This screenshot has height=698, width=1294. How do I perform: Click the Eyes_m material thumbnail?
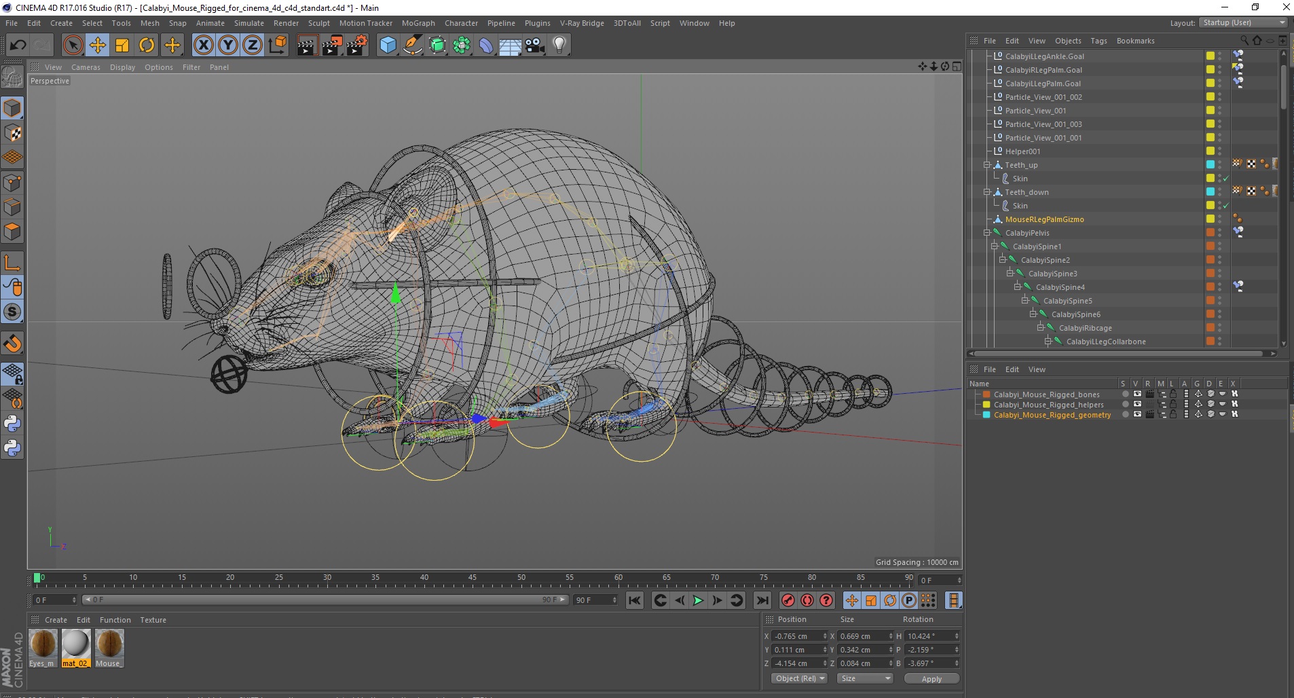pos(43,643)
